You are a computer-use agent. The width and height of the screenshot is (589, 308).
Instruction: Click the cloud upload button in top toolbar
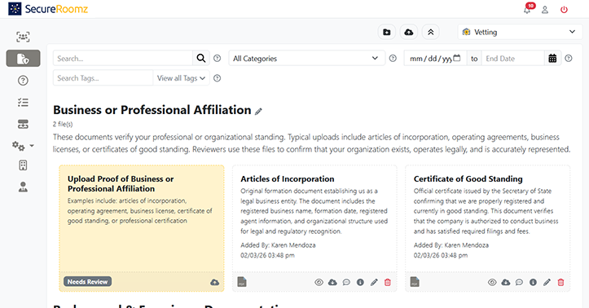(x=409, y=33)
